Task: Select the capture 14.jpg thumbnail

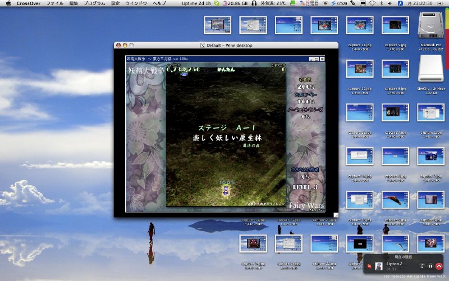Action: pos(360,156)
